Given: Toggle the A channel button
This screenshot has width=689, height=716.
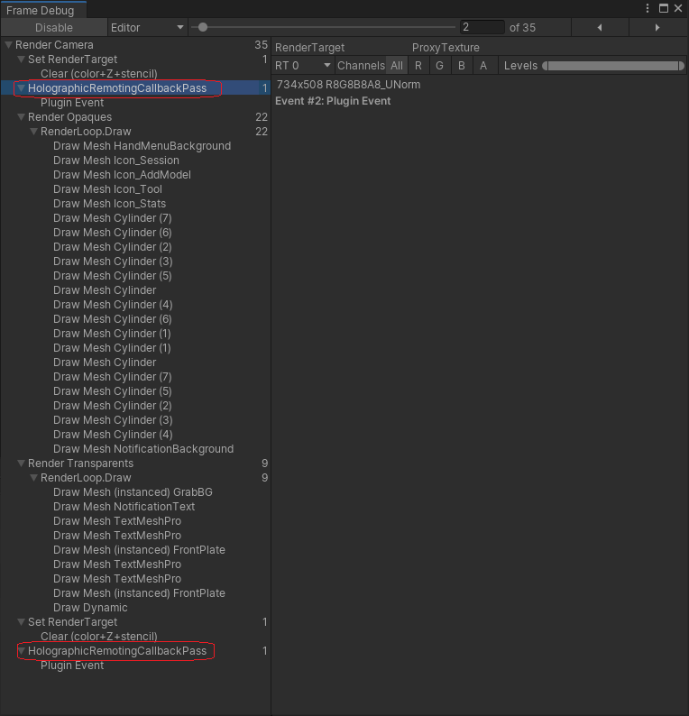Looking at the screenshot, I should (x=483, y=66).
